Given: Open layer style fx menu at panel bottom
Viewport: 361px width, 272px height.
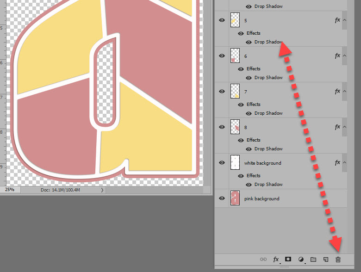Looking at the screenshot, I should (x=276, y=260).
